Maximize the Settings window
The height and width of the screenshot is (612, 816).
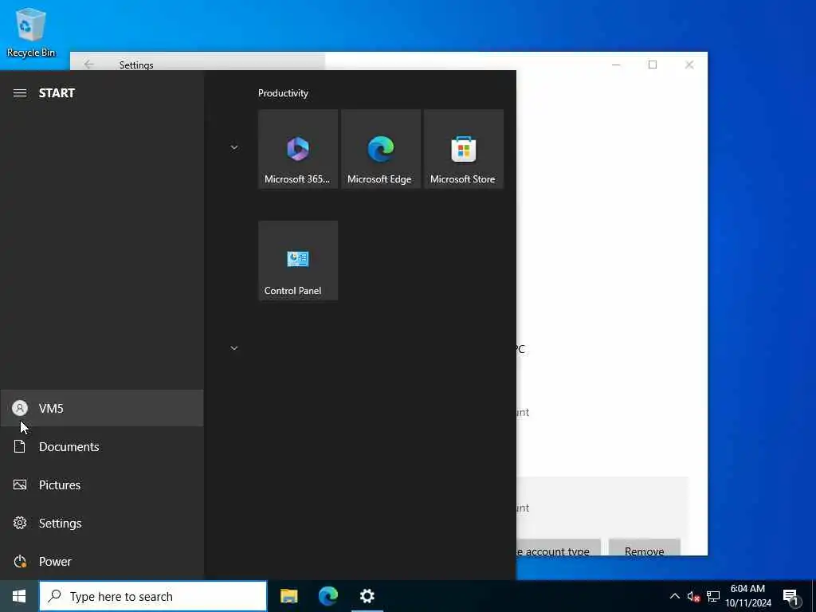653,65
